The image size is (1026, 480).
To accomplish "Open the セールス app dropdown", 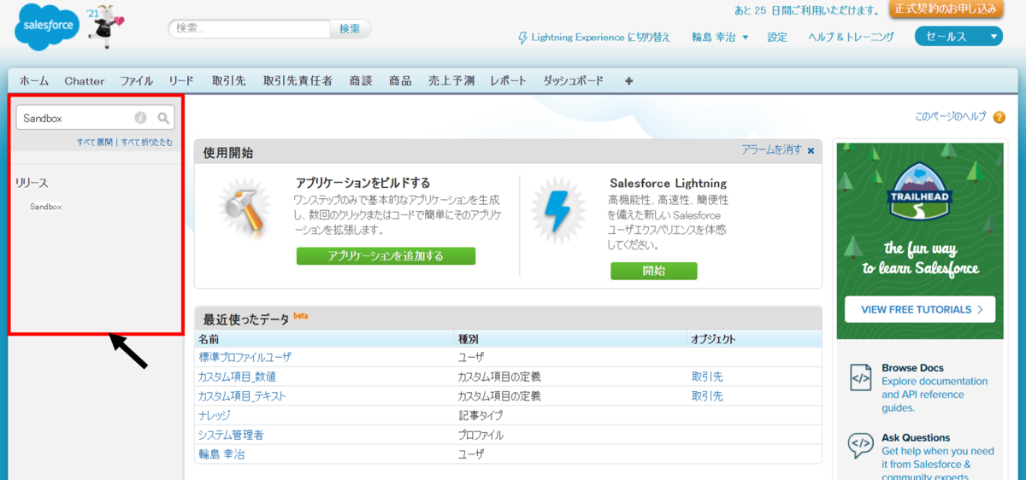I will pos(958,37).
